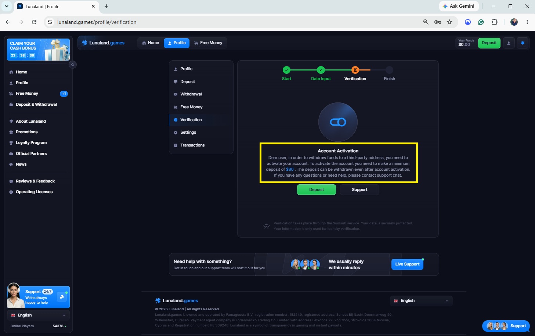The width and height of the screenshot is (535, 336).
Task: Open the Extensions puzzle icon
Action: coord(495,22)
